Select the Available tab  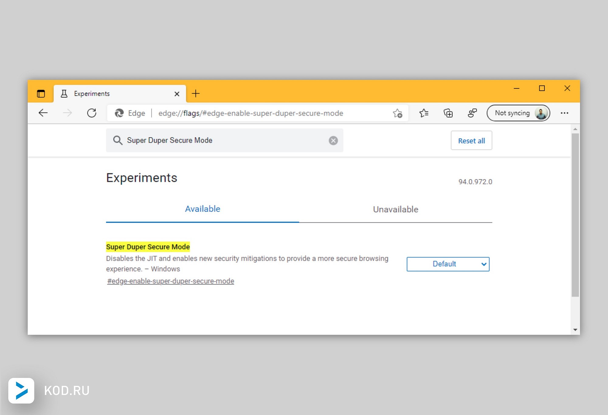pos(202,209)
